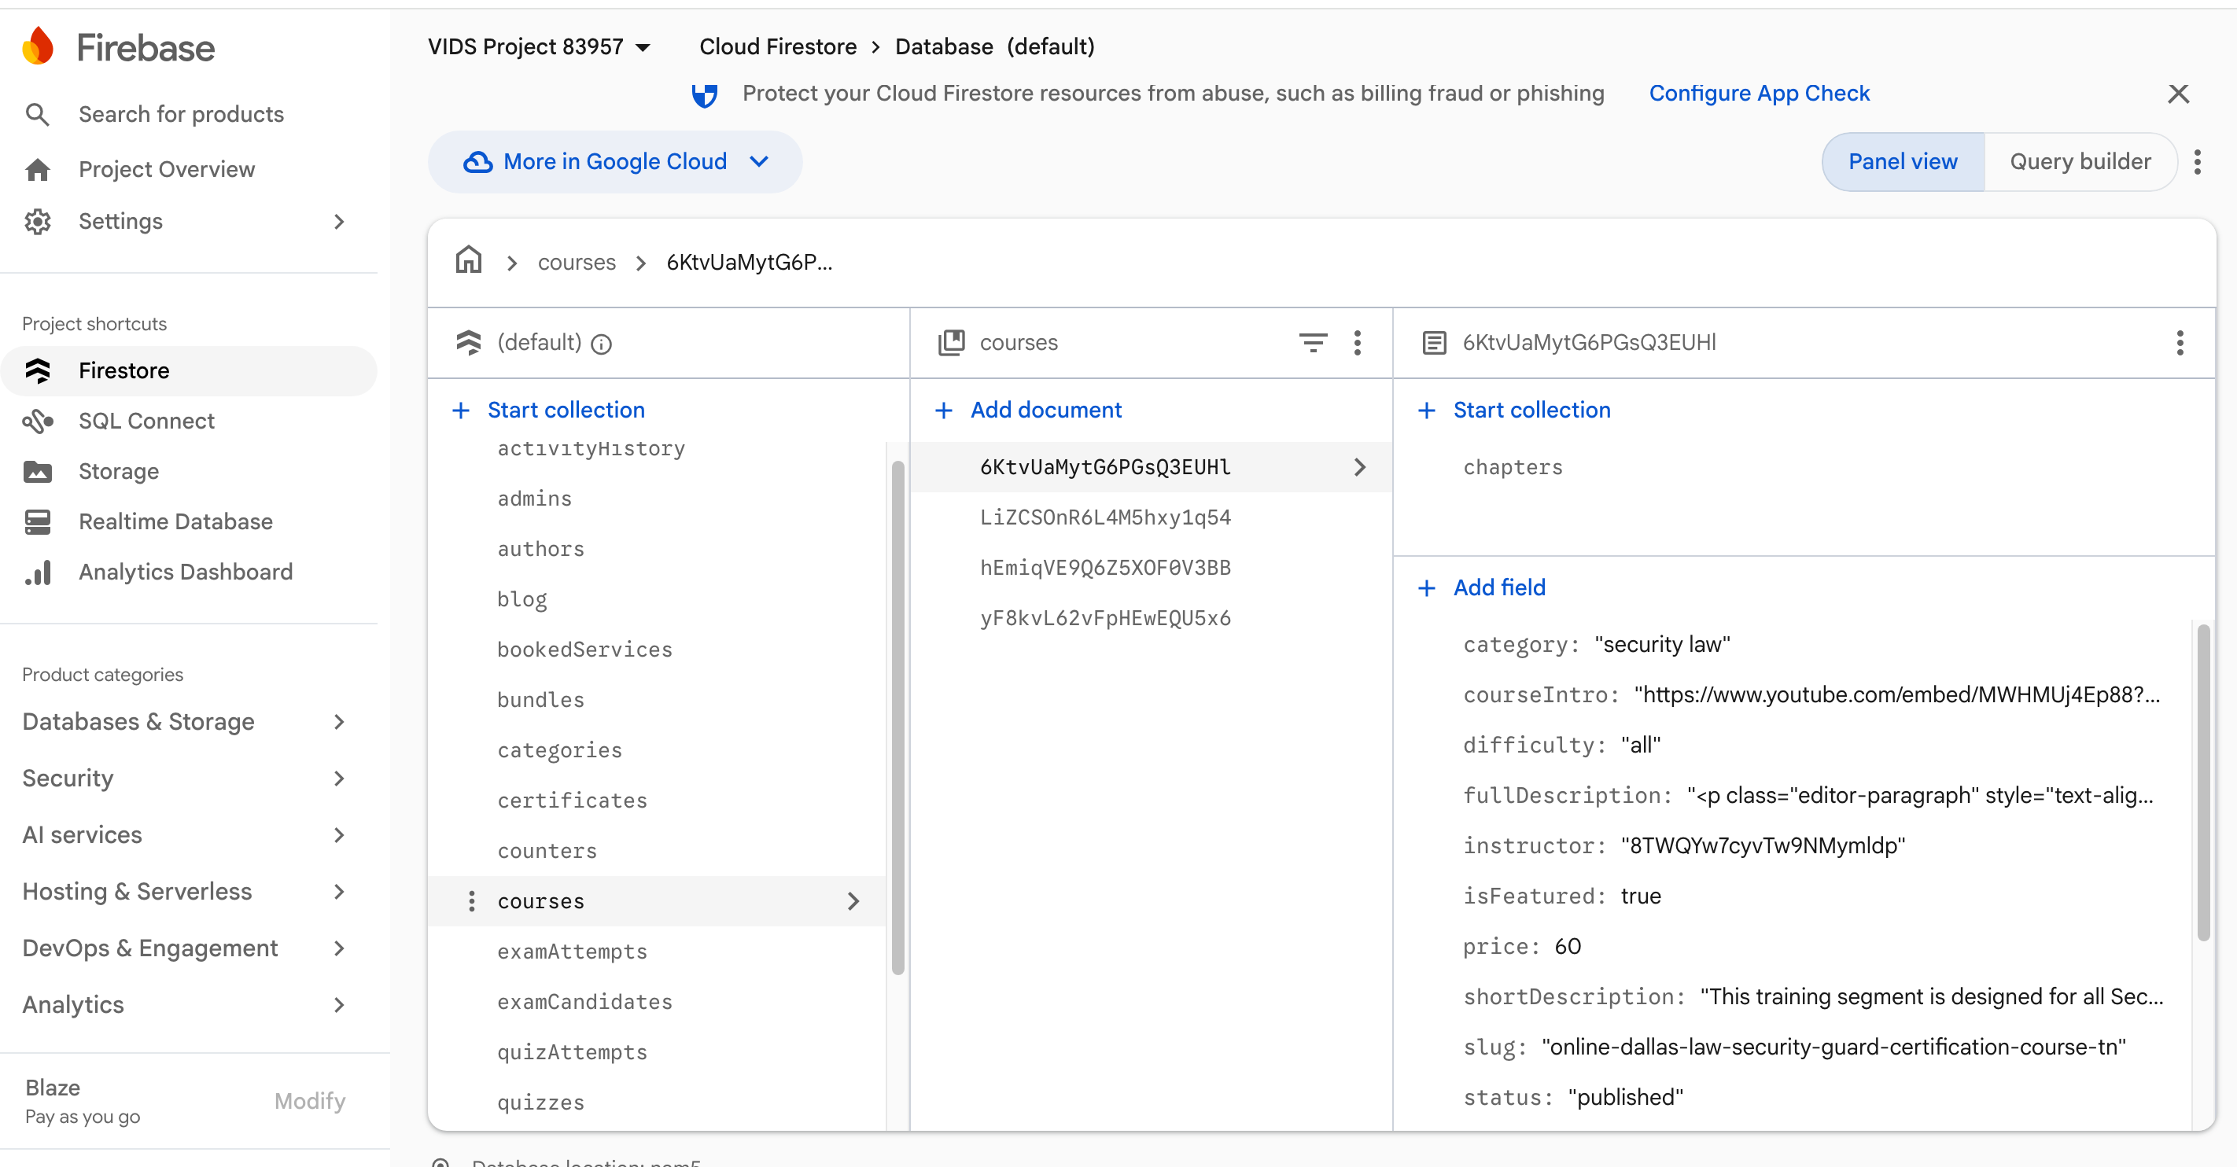This screenshot has width=2237, height=1167.
Task: Open SQL Connect from sidebar
Action: [x=146, y=422]
